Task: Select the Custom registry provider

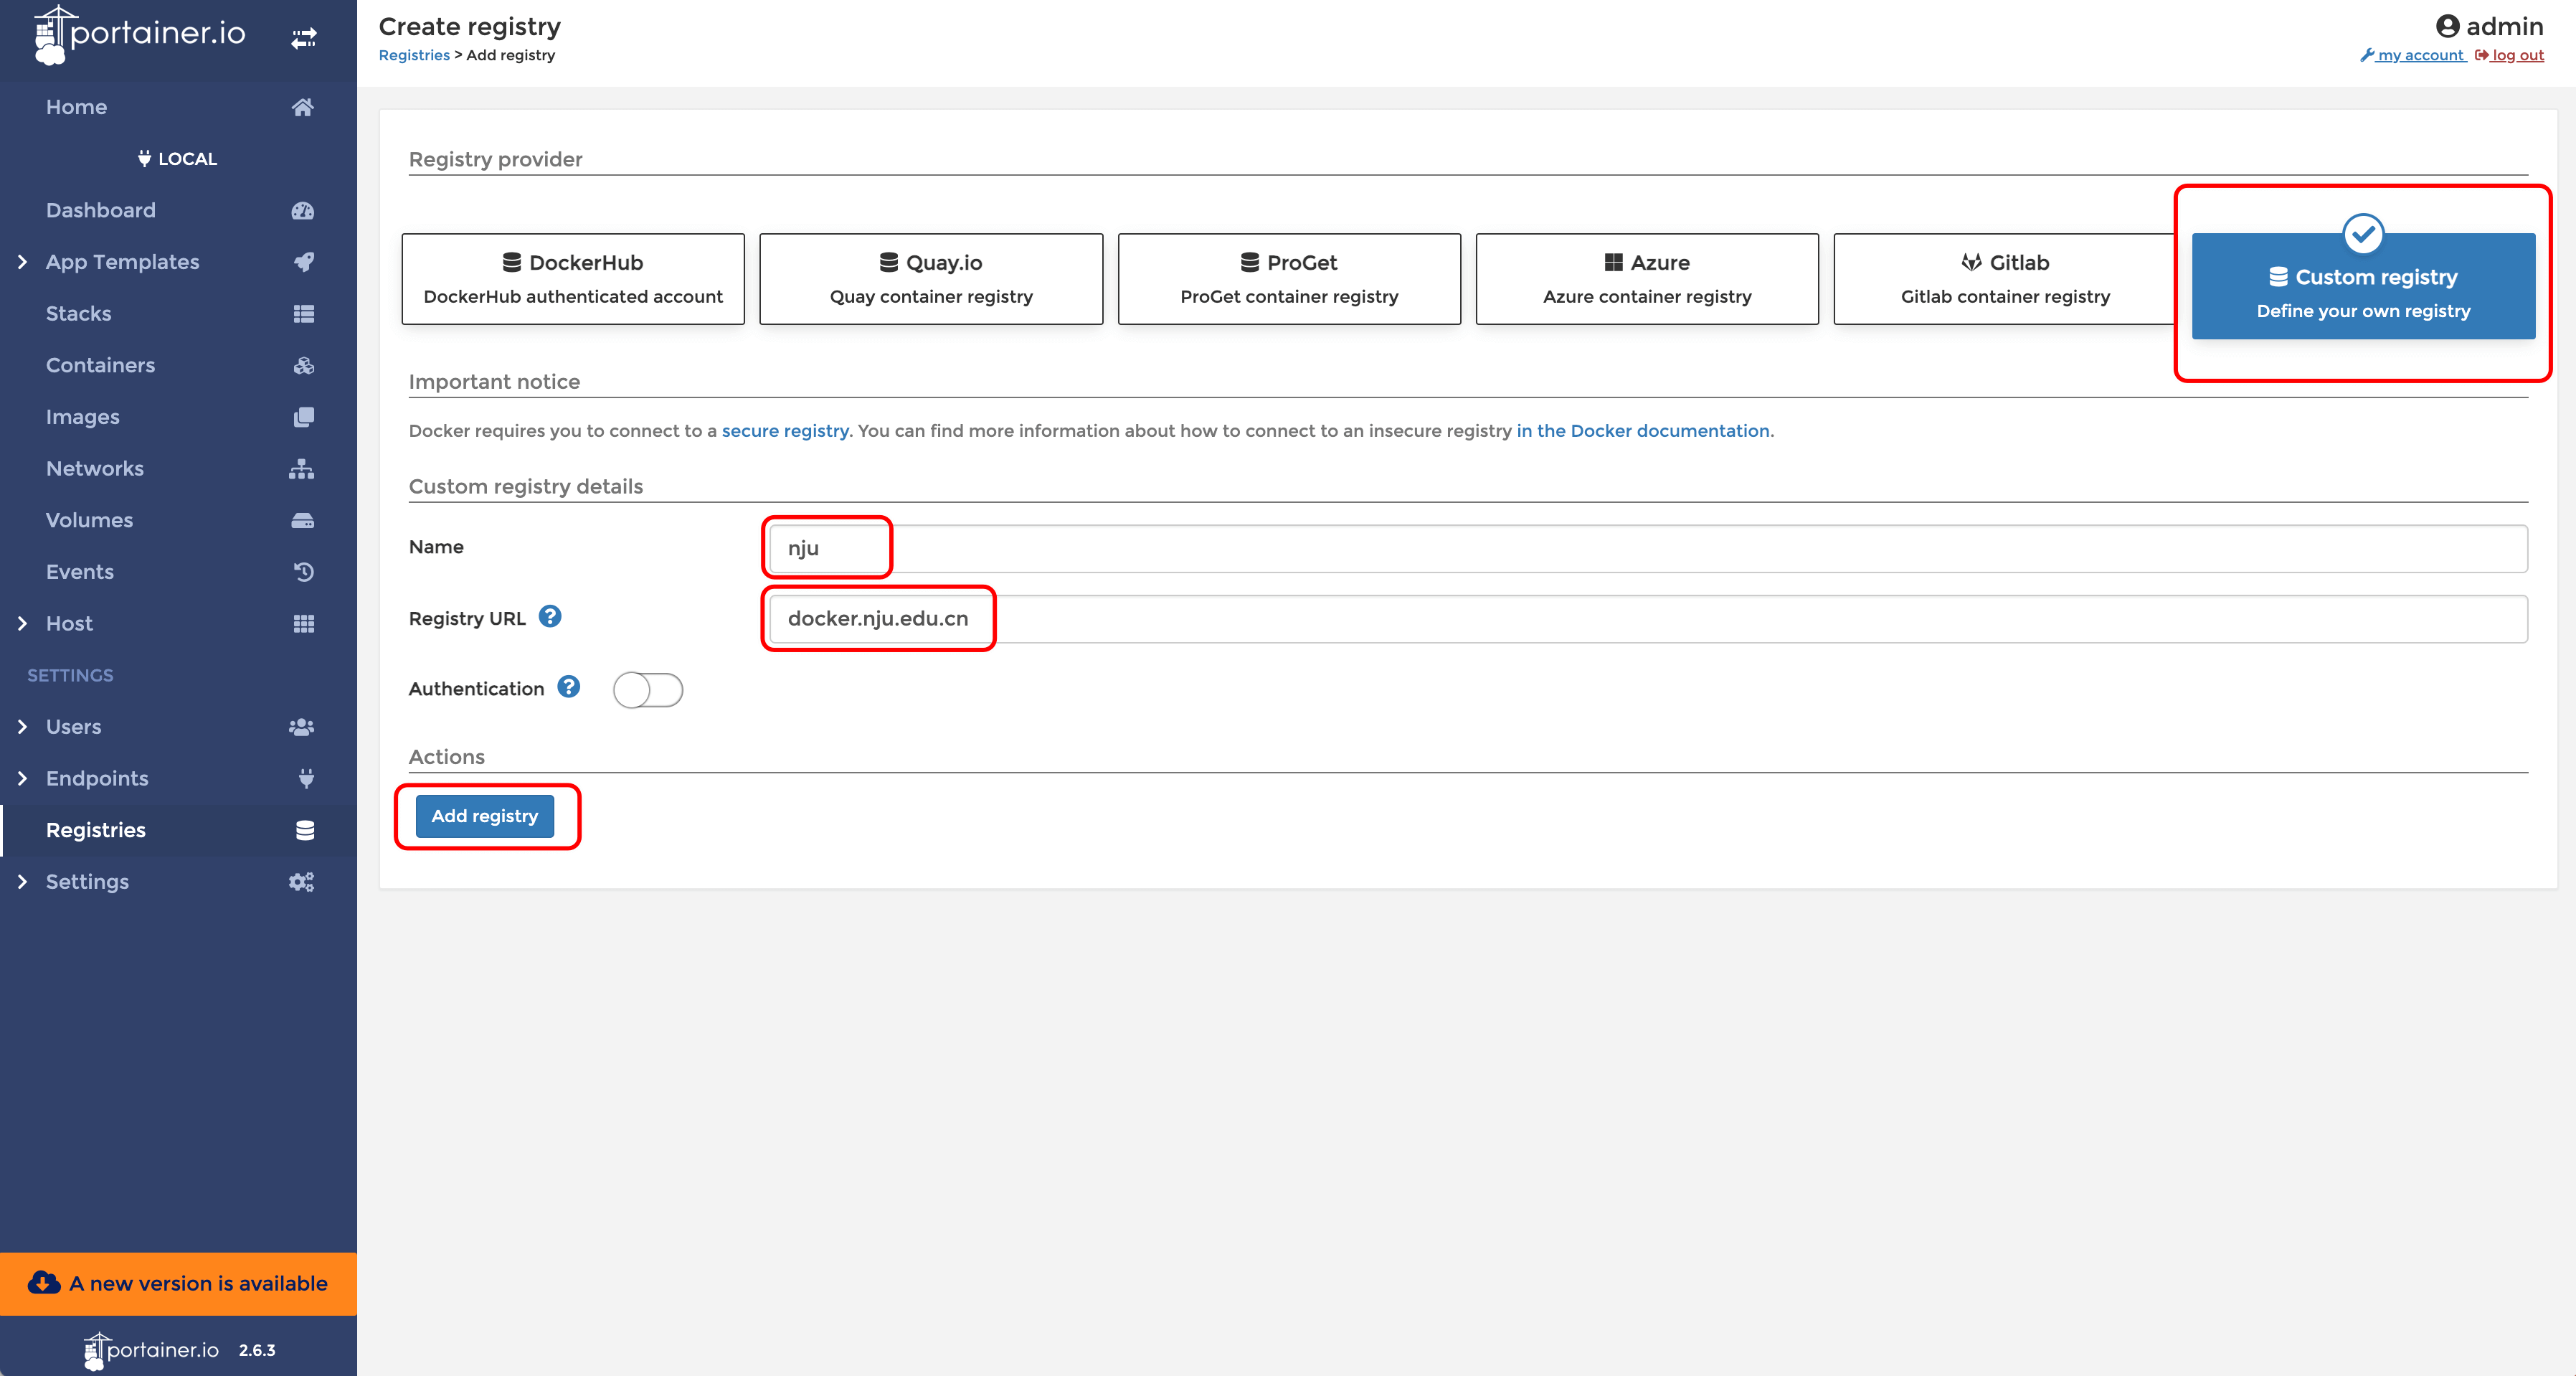Action: point(2363,286)
